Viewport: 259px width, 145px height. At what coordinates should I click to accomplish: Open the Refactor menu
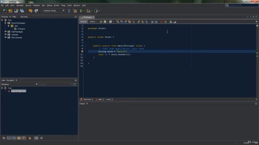(36, 5)
